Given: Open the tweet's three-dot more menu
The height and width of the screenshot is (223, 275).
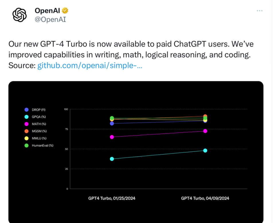Looking at the screenshot, I should coord(260,11).
